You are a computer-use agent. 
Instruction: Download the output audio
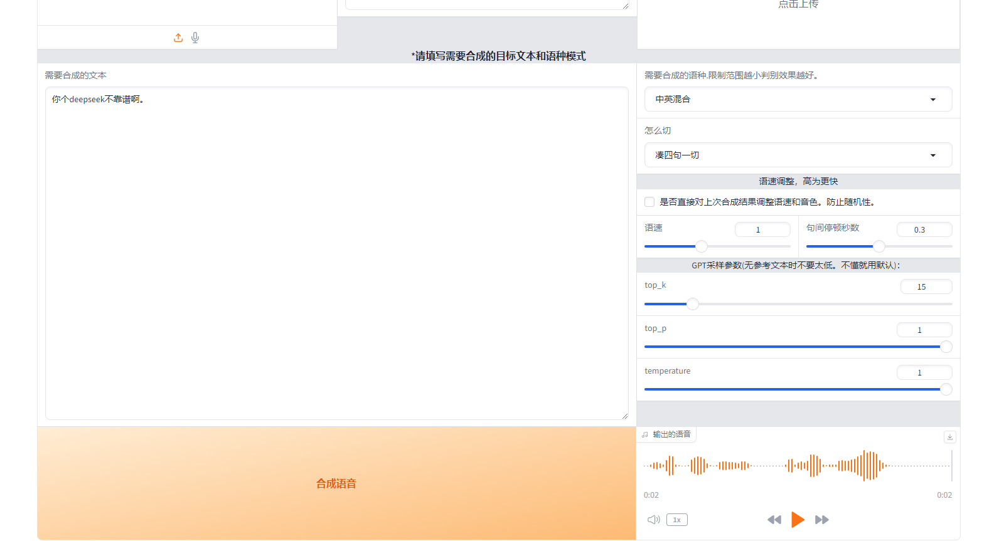pos(949,437)
